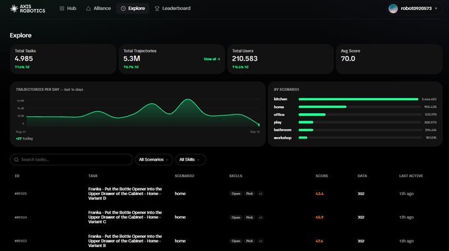
Task: Open the Variant B bottle opener task
Action: (125, 240)
